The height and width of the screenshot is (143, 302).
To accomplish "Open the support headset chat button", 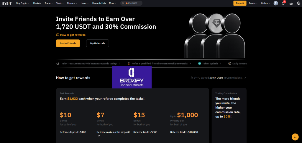I will 295,137.
